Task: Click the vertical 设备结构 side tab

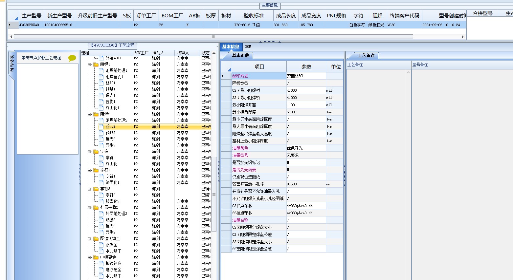Action: pos(11,64)
